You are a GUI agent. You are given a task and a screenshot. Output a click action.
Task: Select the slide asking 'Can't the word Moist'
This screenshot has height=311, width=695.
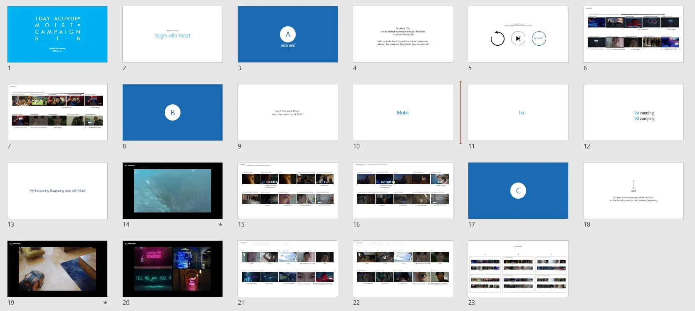(x=288, y=113)
